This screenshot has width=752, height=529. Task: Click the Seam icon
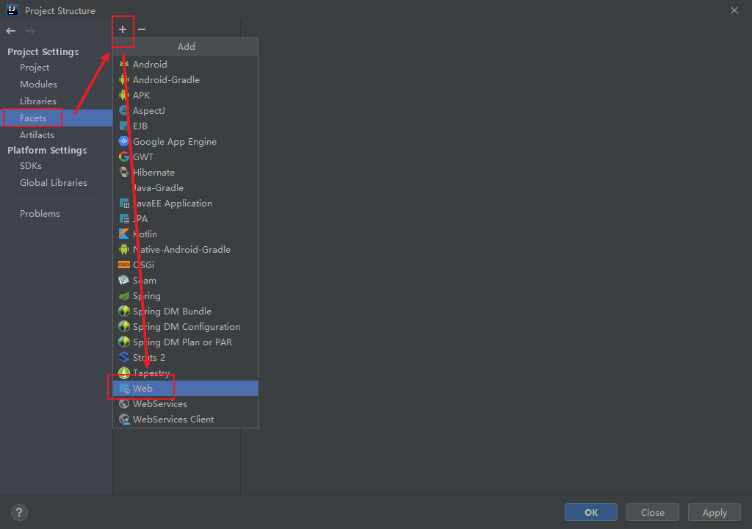pos(124,280)
